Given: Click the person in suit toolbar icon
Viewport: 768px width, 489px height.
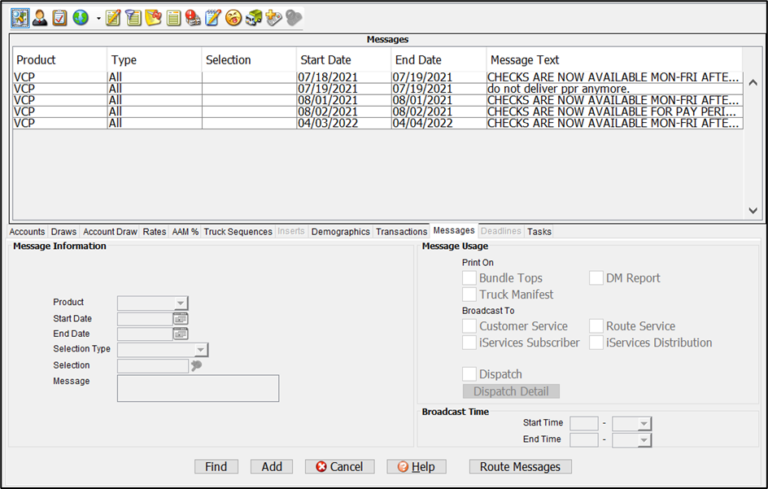Looking at the screenshot, I should click(x=39, y=17).
